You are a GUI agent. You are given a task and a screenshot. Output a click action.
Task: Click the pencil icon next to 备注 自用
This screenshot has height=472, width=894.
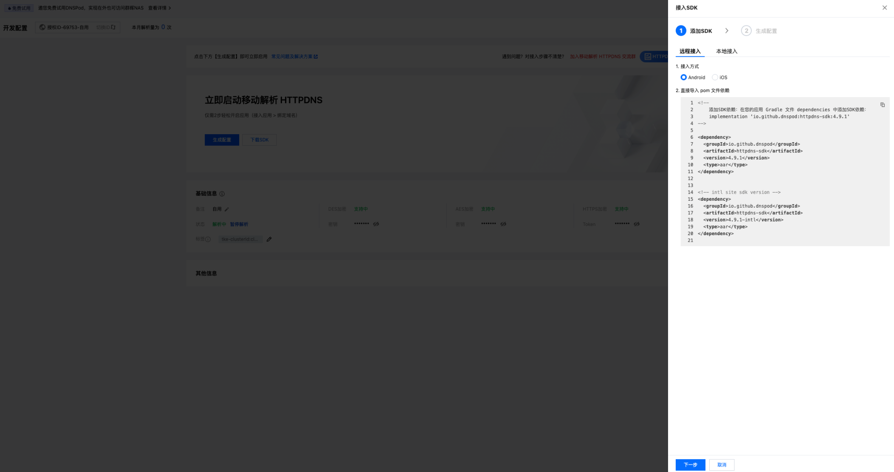(227, 209)
